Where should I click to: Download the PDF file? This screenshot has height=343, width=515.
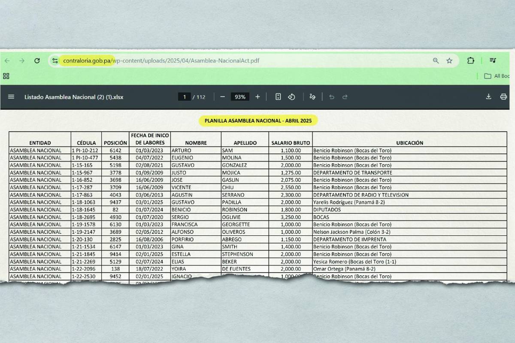point(488,97)
